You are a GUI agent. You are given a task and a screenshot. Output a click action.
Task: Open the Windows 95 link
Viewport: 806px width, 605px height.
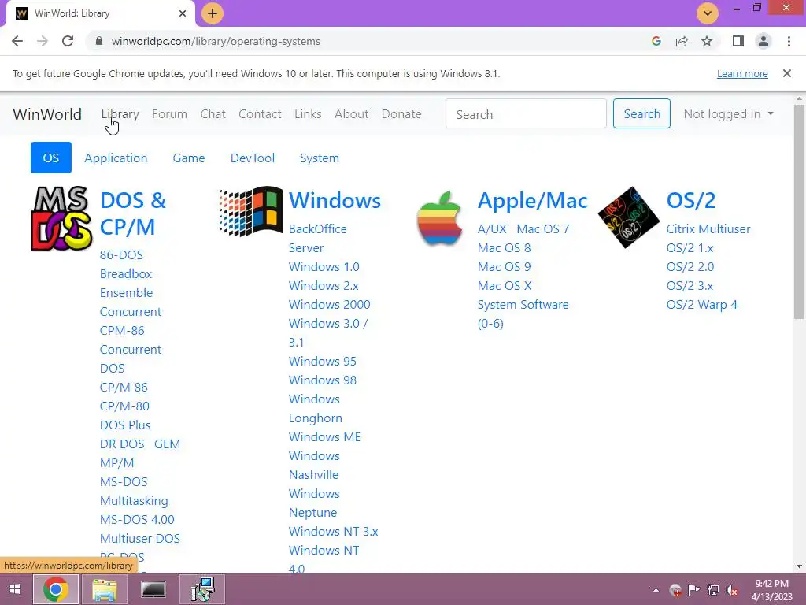322,361
